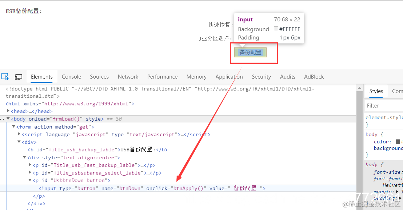The width and height of the screenshot is (403, 210).
Task: Activate the inspect element picker icon
Action: (5, 77)
